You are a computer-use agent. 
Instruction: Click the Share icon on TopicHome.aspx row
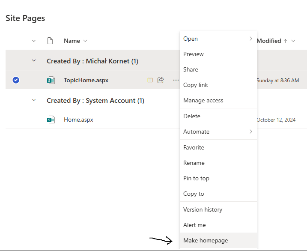pyautogui.click(x=161, y=80)
